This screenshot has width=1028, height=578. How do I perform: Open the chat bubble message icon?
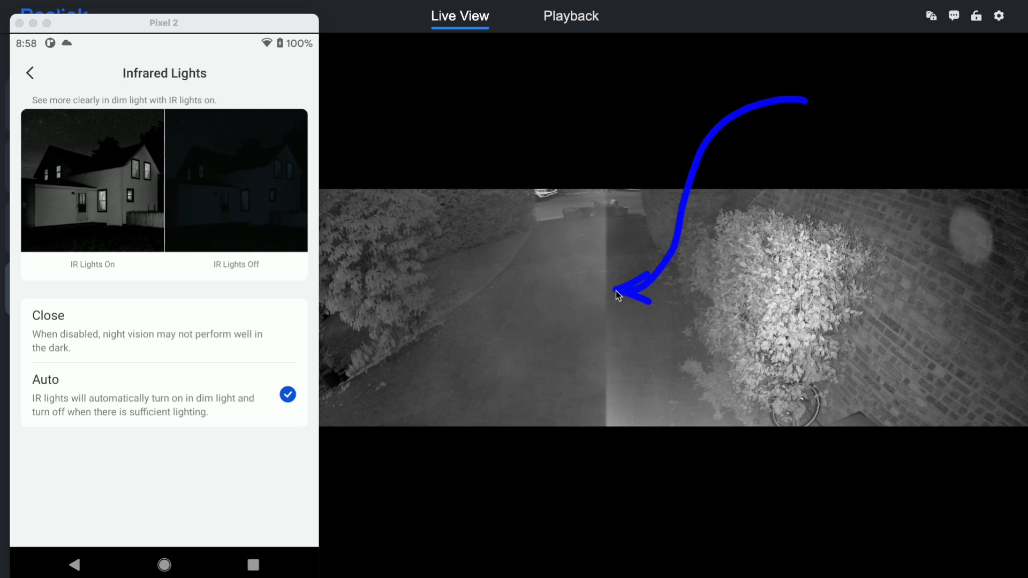tap(954, 16)
